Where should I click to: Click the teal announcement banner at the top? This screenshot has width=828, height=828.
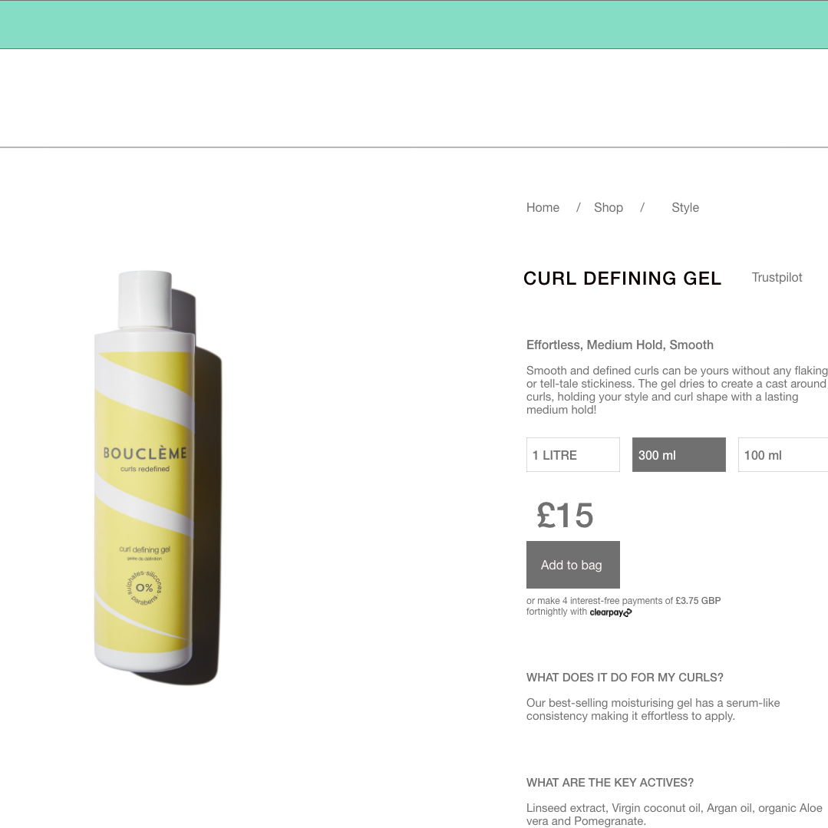(x=414, y=25)
